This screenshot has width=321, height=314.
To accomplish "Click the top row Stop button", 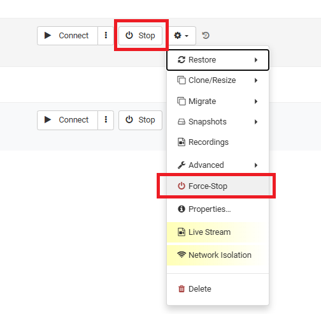I will coord(140,36).
